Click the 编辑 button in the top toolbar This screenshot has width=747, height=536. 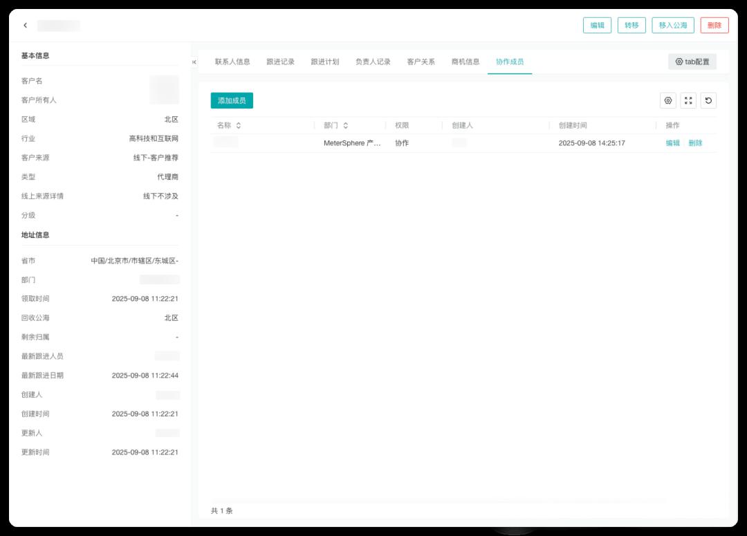[596, 24]
